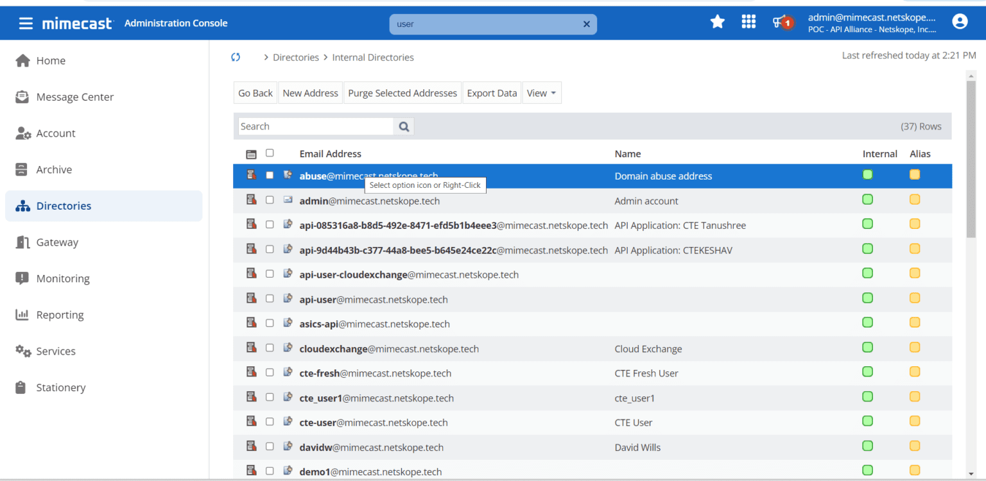Click the New Address button

coord(310,92)
